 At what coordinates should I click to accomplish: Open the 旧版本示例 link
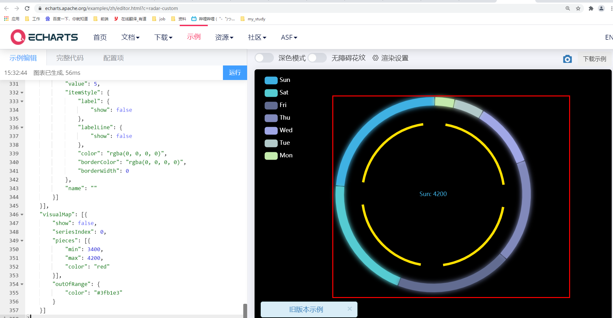(x=306, y=310)
